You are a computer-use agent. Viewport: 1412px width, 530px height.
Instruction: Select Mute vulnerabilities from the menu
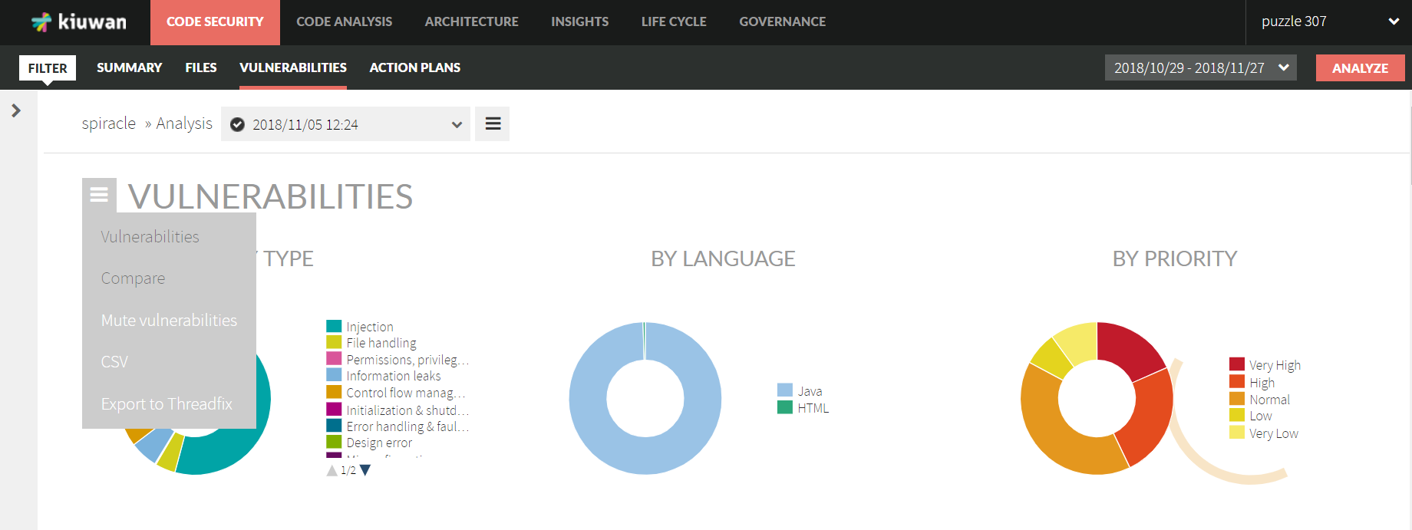(169, 321)
